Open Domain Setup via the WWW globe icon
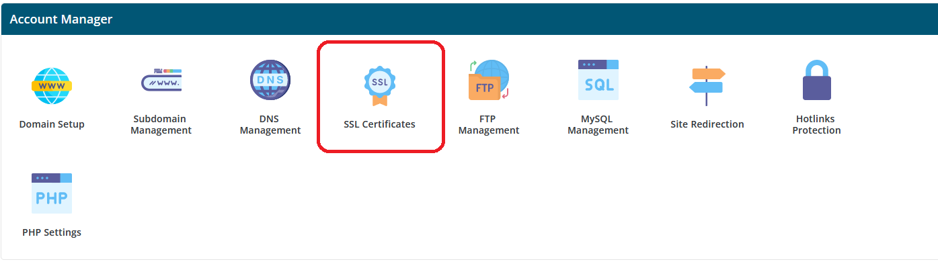The height and width of the screenshot is (270, 938). [x=52, y=85]
